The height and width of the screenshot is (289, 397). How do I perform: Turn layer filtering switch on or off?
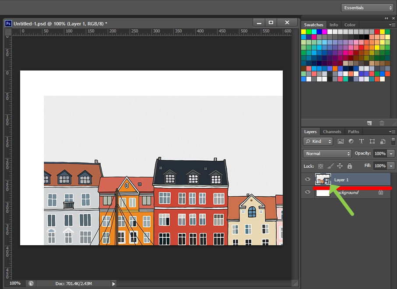pyautogui.click(x=393, y=141)
